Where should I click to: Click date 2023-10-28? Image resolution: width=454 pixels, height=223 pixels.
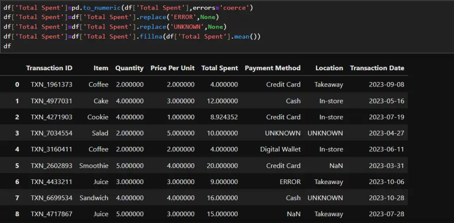pos(386,198)
